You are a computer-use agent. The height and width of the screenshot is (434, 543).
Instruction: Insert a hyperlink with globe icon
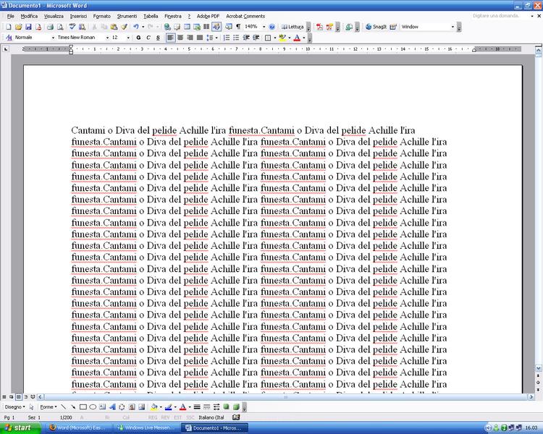(168, 27)
